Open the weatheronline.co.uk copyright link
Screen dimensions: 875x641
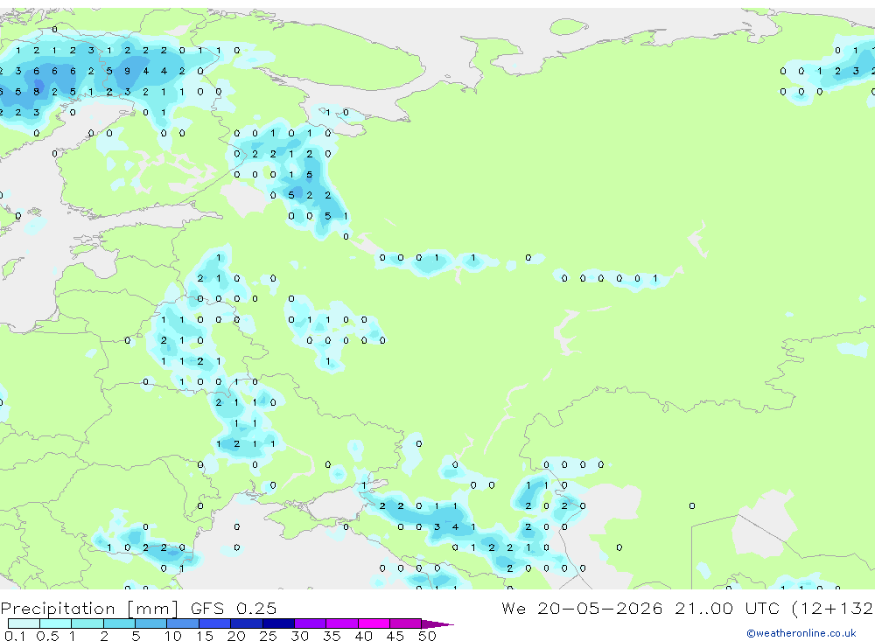coord(801,633)
